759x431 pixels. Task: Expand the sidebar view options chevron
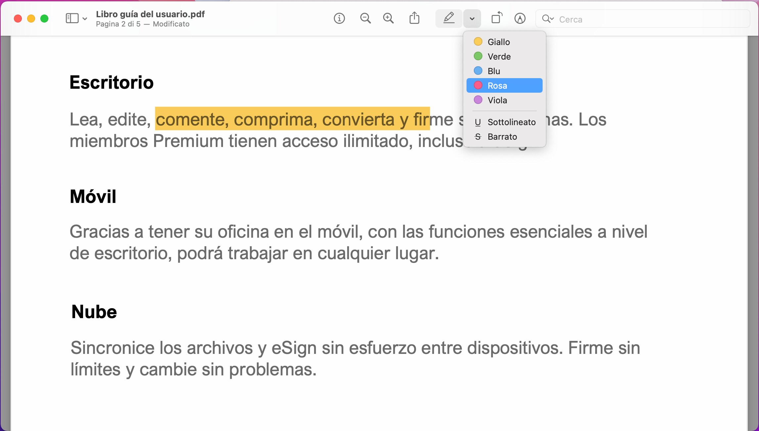pyautogui.click(x=85, y=19)
